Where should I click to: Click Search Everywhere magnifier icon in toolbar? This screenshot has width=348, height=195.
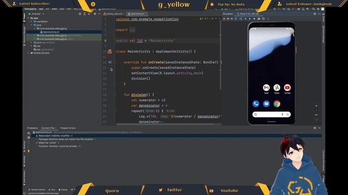[313, 9]
